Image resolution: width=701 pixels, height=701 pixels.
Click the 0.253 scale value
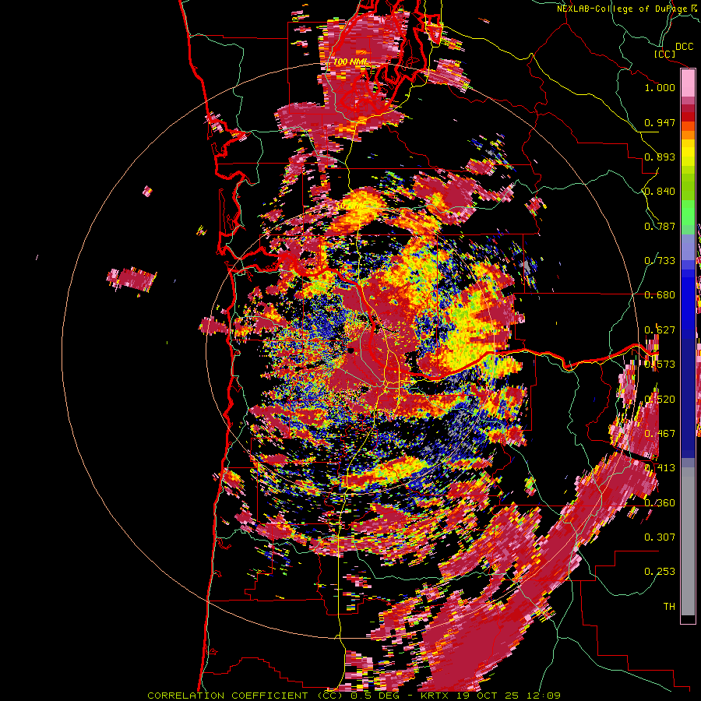point(660,572)
